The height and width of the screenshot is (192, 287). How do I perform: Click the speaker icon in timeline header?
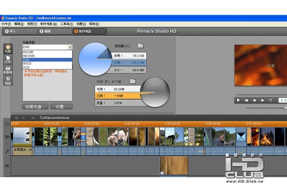click(23, 118)
